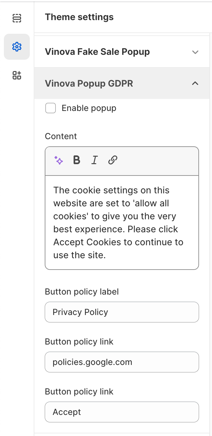Click the policies.google.com link field

point(122,362)
